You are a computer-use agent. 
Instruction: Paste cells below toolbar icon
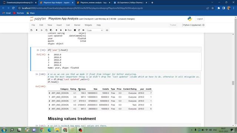(x=51, y=30)
